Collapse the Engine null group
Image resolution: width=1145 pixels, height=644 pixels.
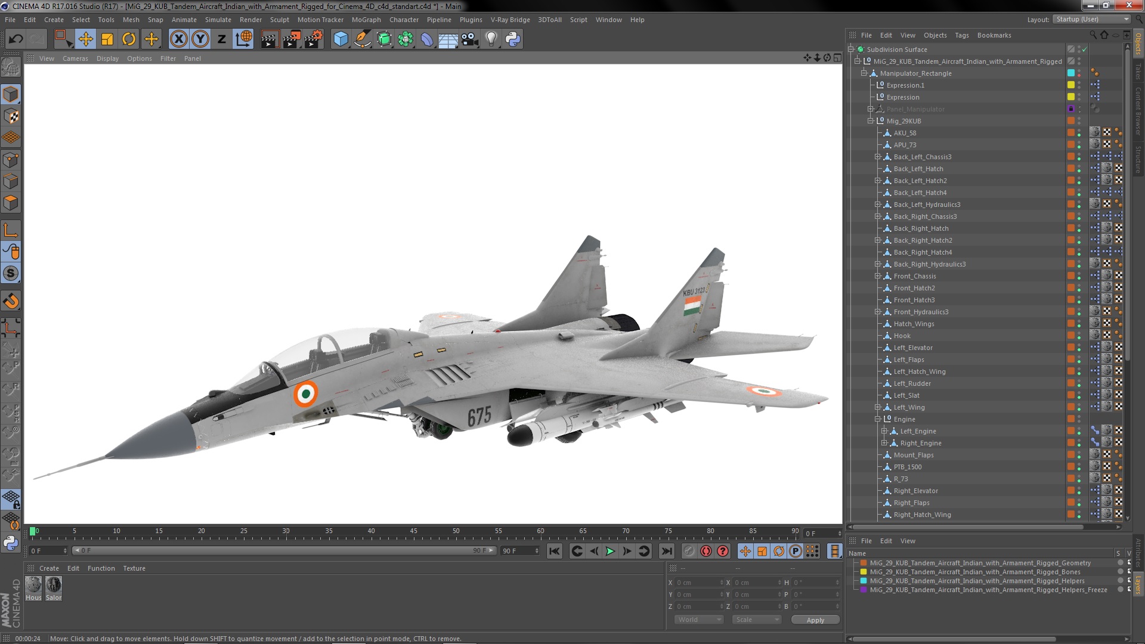877,419
